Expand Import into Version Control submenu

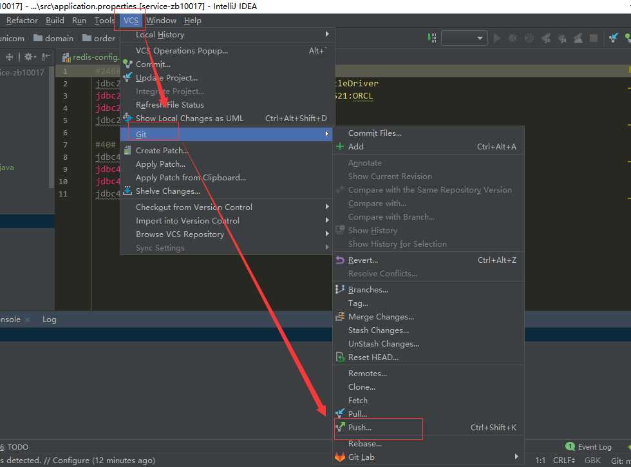(x=327, y=220)
